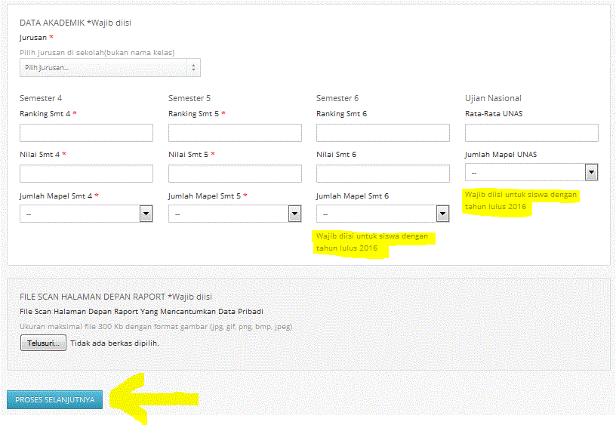
Task: Click the 'DATA AKADEMIK *Wajib diisi' heading
Action: tap(75, 23)
